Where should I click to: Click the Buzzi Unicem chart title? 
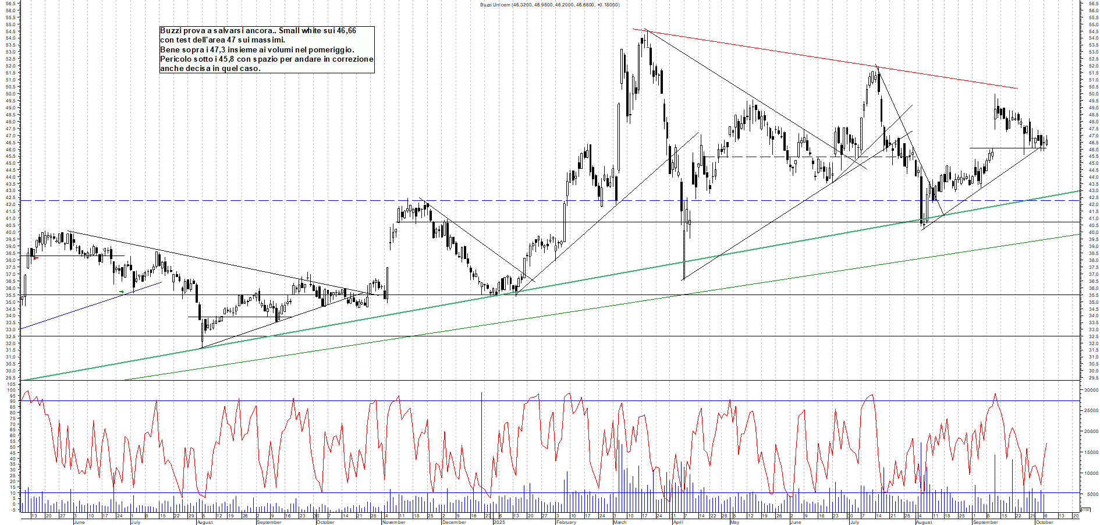point(549,5)
